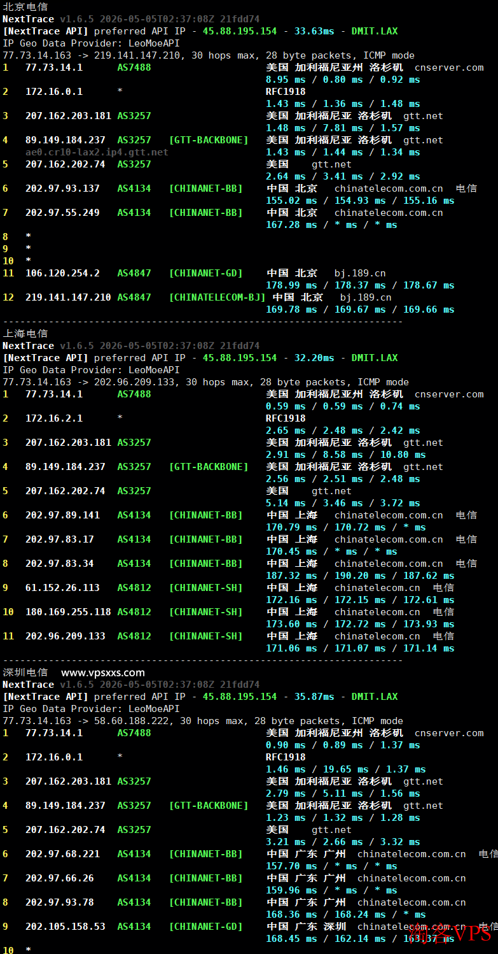This screenshot has height=954, width=498.
Task: Click the 168.45 ms latency value
Action: point(291,938)
